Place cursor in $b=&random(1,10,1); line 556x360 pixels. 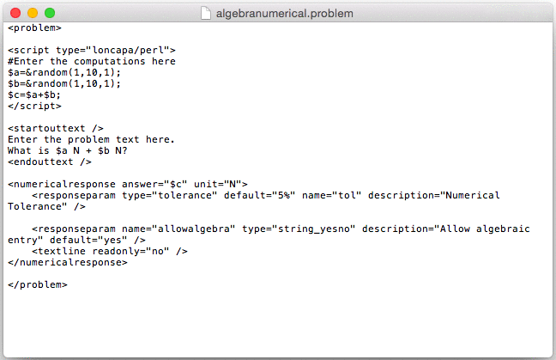pos(64,84)
